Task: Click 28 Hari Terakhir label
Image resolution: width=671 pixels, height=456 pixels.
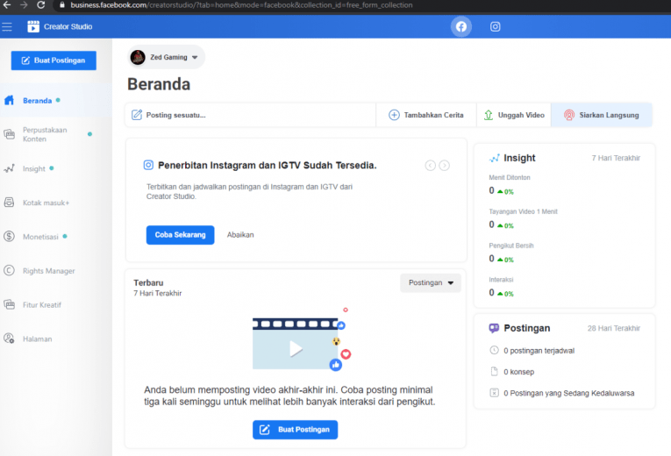Action: pyautogui.click(x=614, y=329)
